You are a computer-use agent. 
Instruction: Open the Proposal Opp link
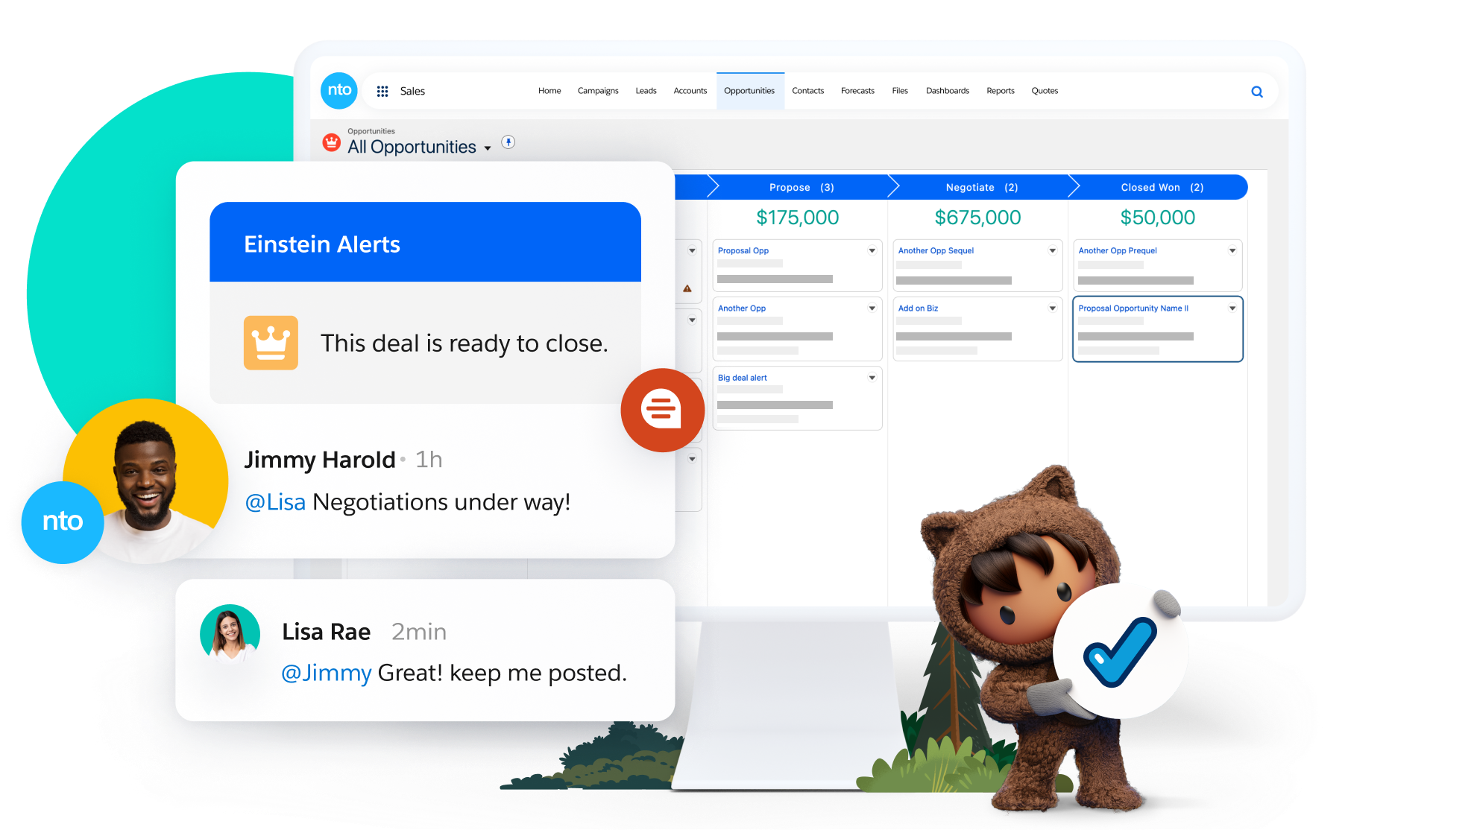point(743,250)
